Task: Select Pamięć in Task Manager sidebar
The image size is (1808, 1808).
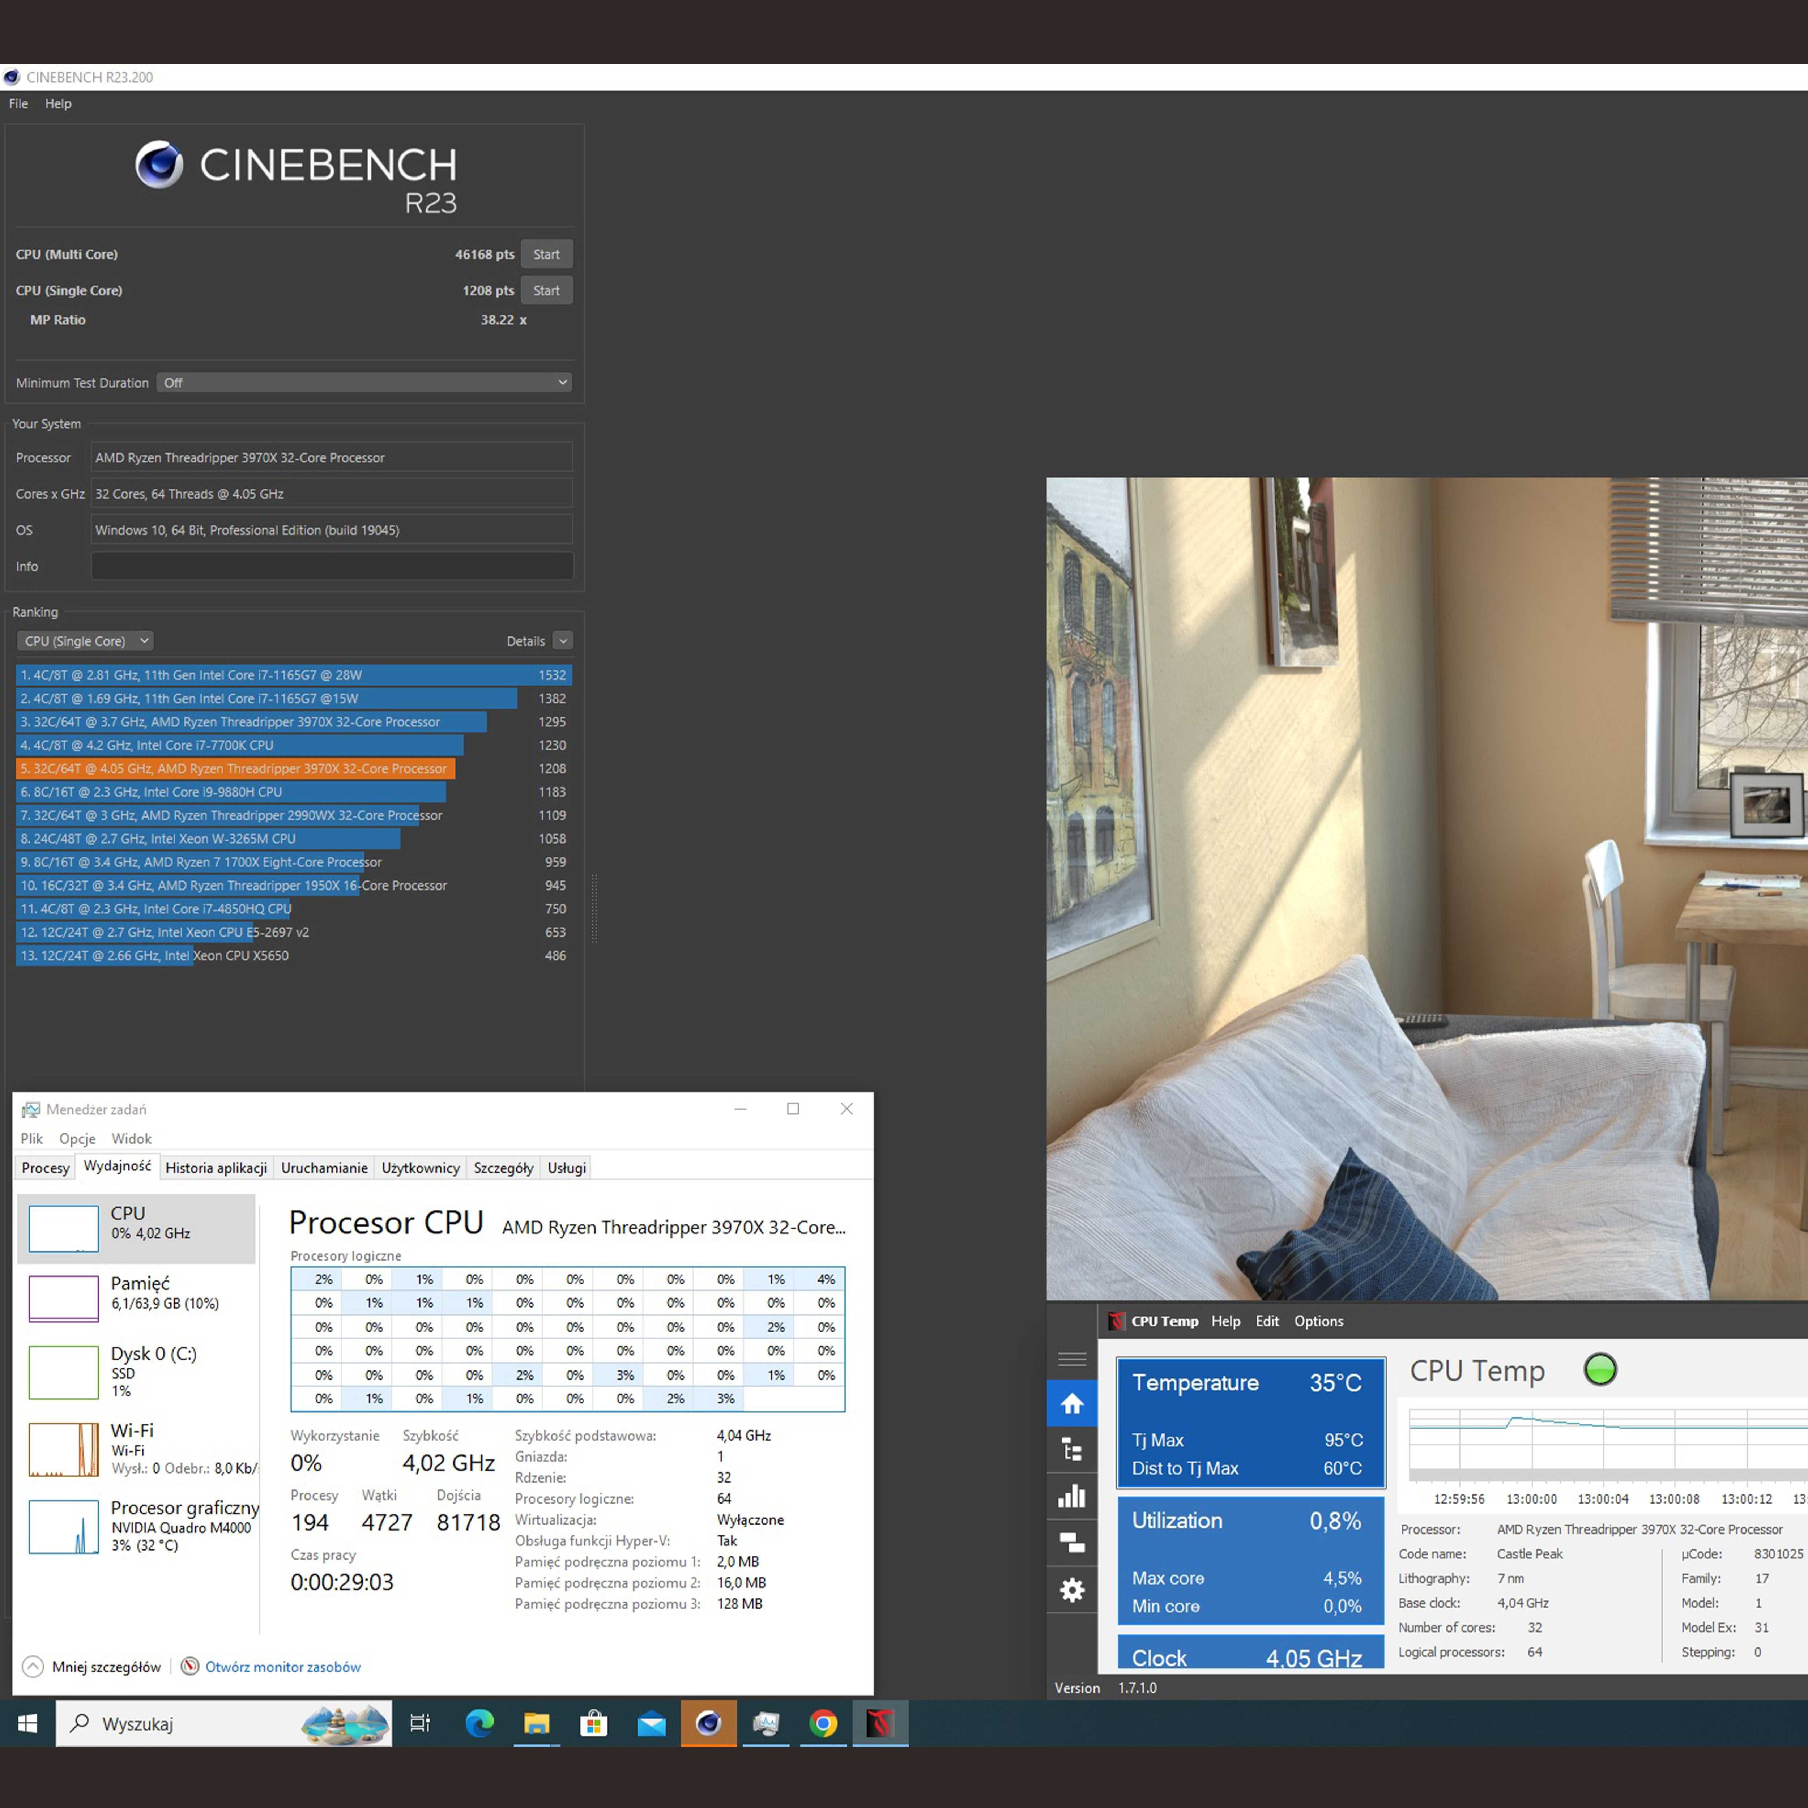Action: click(x=137, y=1298)
